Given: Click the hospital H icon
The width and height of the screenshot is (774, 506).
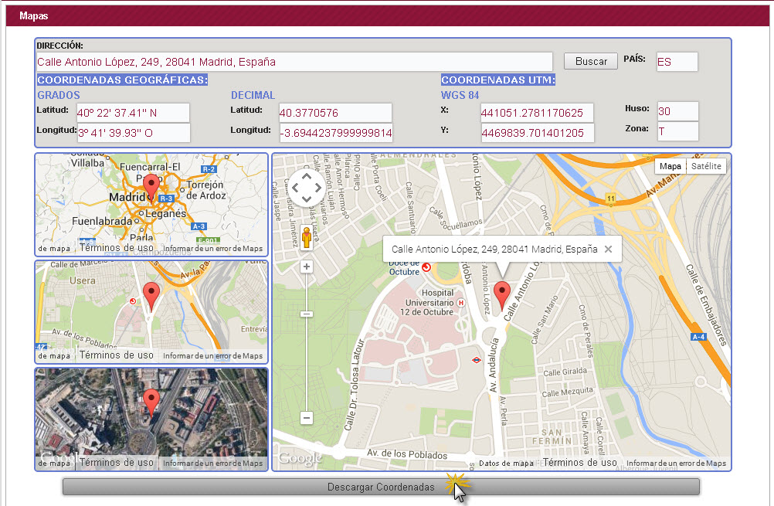Looking at the screenshot, I should point(461,303).
